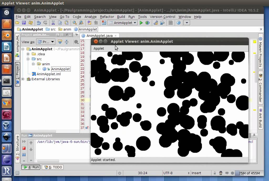Image resolution: width=269 pixels, height=181 pixels.
Task: Open the 2: Commander side panel
Action: [x=260, y=88]
